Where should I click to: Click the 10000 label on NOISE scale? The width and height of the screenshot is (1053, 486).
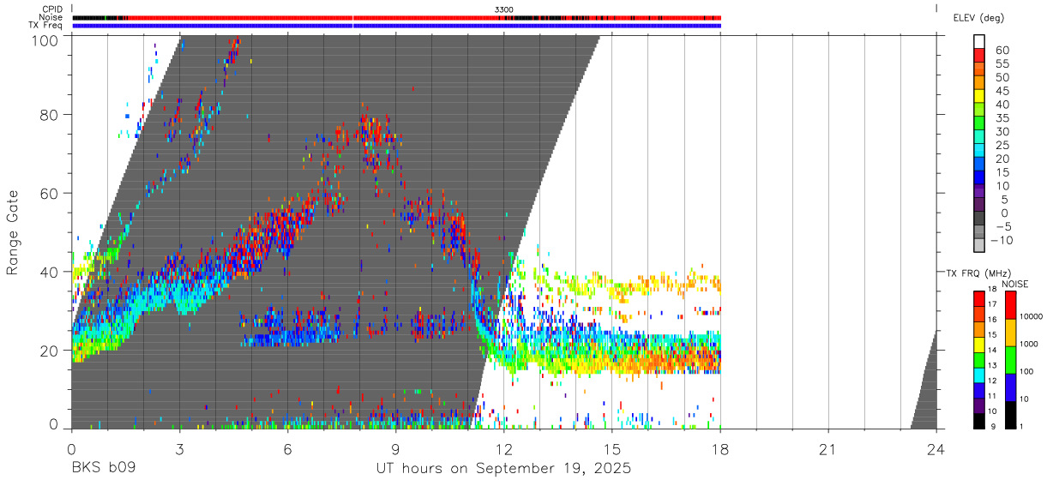pos(1031,317)
